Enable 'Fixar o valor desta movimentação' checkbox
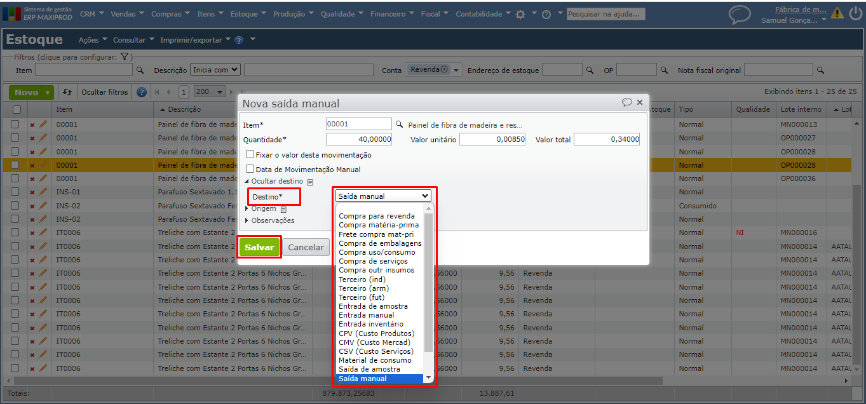866x404 pixels. [x=250, y=154]
